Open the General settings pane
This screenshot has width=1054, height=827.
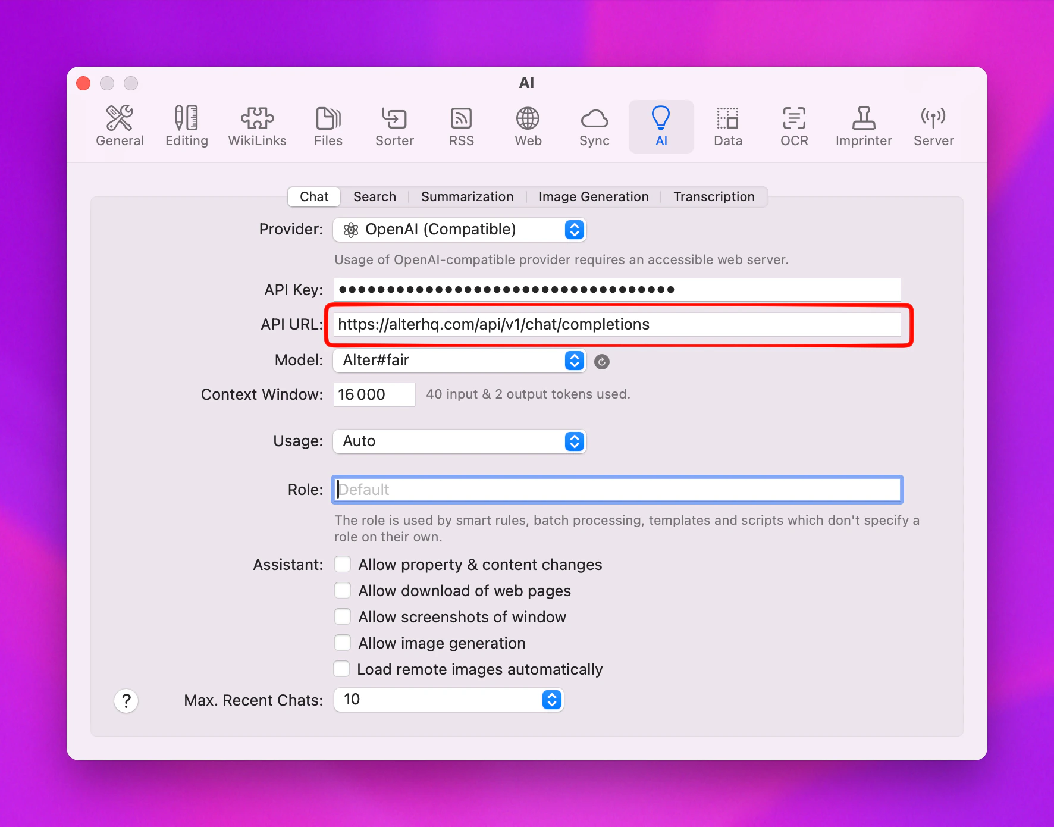[120, 127]
